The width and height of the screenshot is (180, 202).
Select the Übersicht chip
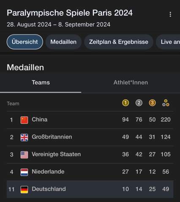point(25,42)
